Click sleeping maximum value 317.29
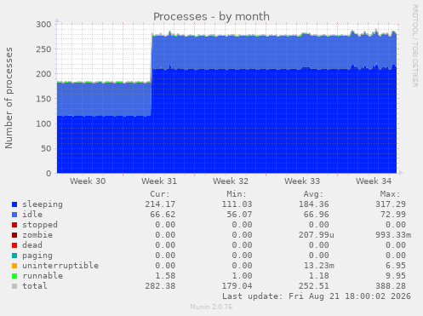Screen dimensions: 423x316 (x=391, y=204)
